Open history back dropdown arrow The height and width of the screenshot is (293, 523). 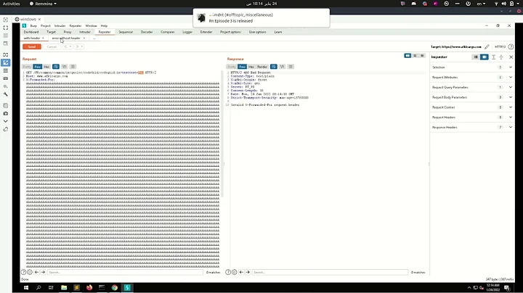[x=70, y=46]
